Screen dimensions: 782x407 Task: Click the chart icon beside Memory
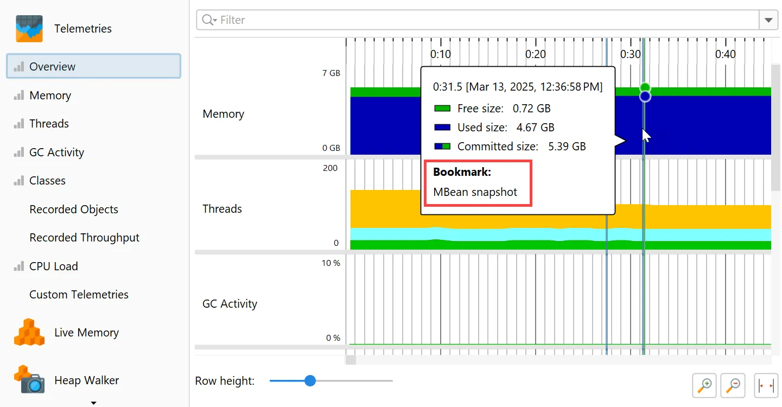[19, 96]
